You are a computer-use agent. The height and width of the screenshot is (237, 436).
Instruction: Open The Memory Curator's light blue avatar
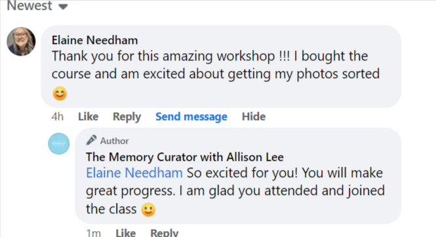58,144
